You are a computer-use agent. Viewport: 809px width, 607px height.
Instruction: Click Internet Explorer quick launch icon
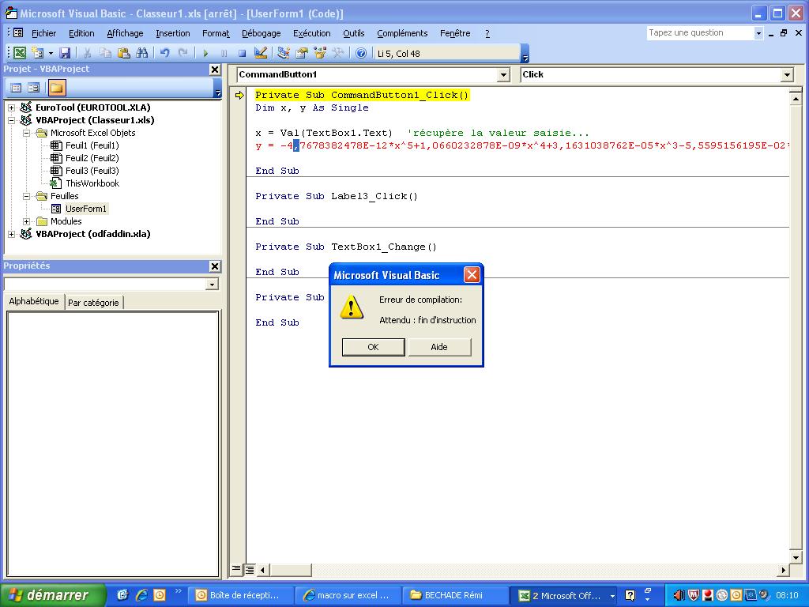point(141,595)
